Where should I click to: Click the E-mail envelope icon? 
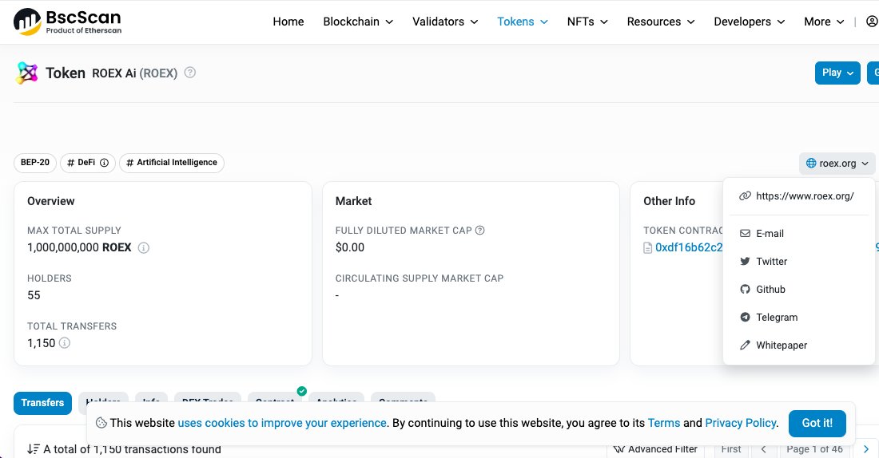[x=745, y=234]
